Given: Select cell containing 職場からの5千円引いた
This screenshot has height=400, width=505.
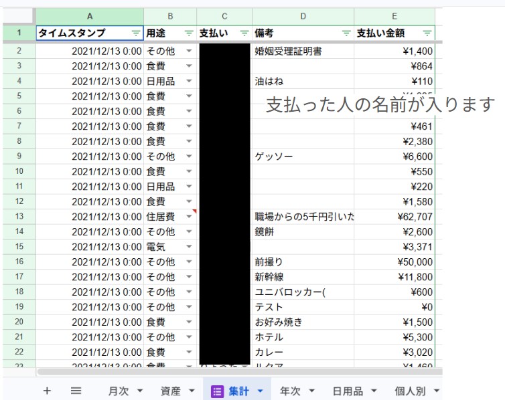Looking at the screenshot, I should tap(303, 217).
